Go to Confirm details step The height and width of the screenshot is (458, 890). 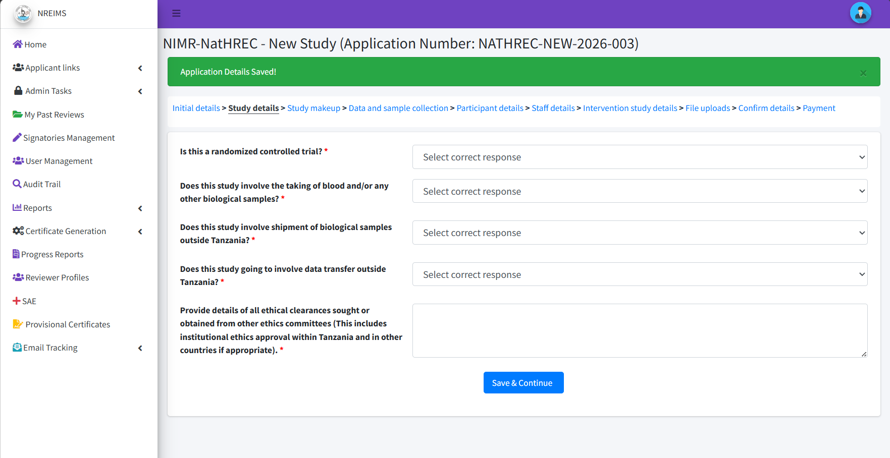pos(766,108)
